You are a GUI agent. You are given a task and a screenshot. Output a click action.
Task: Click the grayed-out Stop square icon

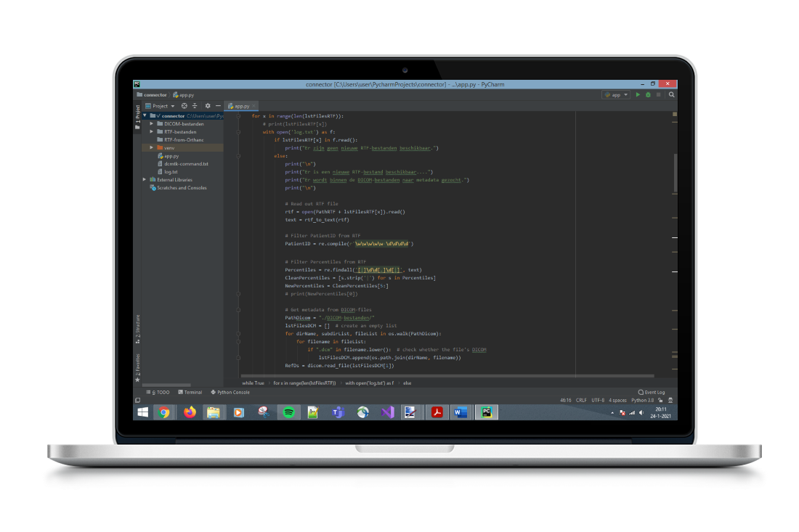(x=659, y=94)
